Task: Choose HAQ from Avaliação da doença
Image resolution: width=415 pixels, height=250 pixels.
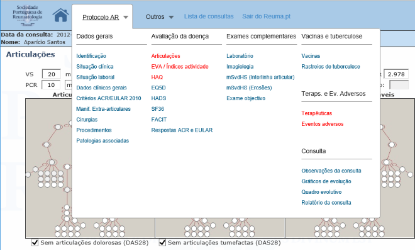Action: (x=157, y=77)
